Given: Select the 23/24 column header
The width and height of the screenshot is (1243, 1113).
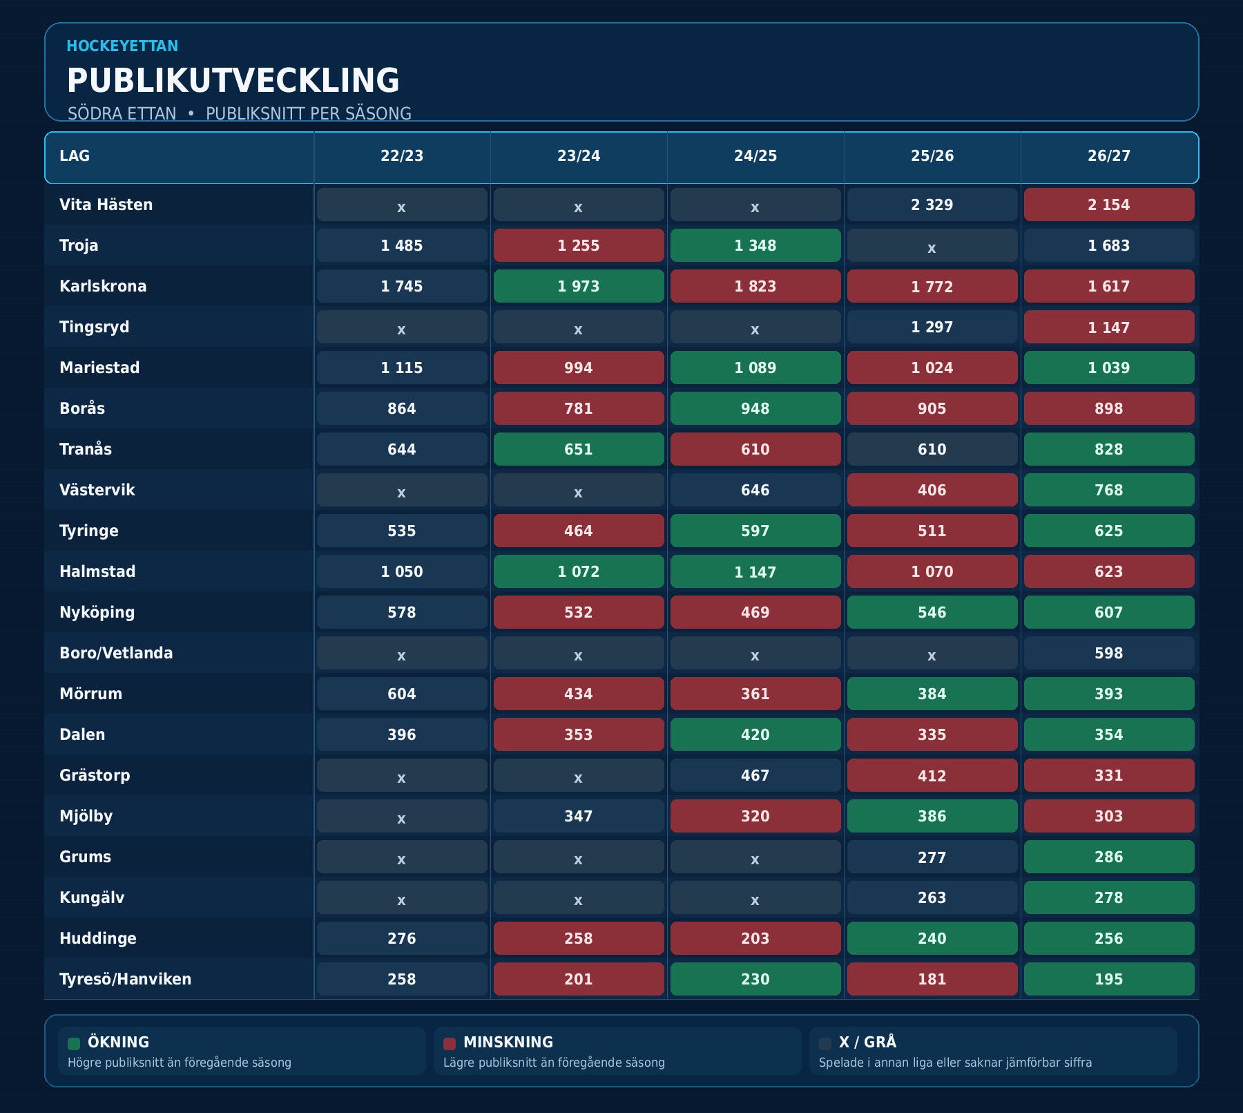Looking at the screenshot, I should 579,156.
